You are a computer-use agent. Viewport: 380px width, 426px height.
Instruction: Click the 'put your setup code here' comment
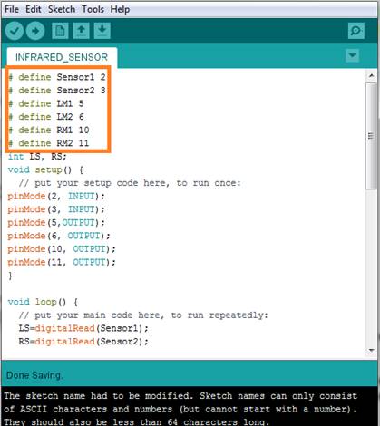(x=130, y=183)
